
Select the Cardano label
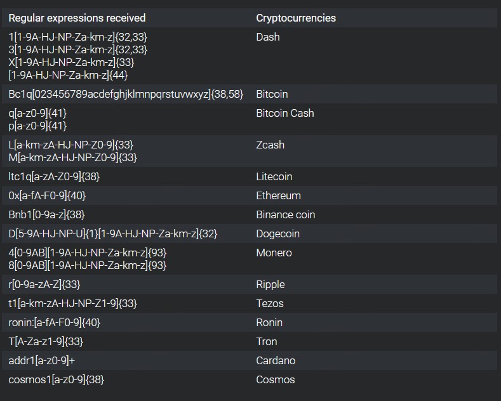click(x=276, y=360)
